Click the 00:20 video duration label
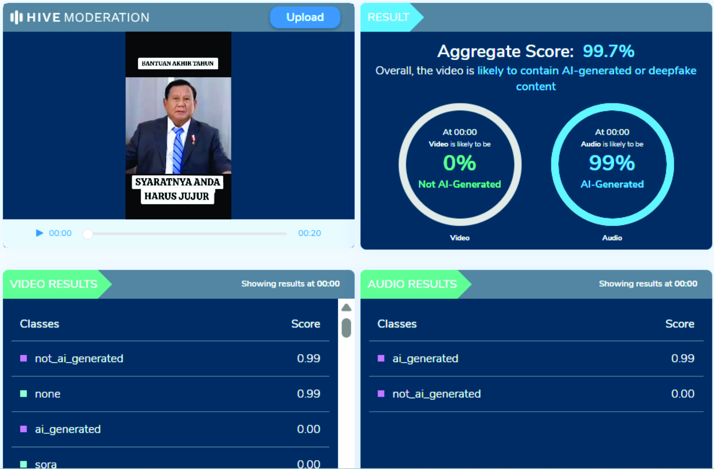 tap(309, 233)
